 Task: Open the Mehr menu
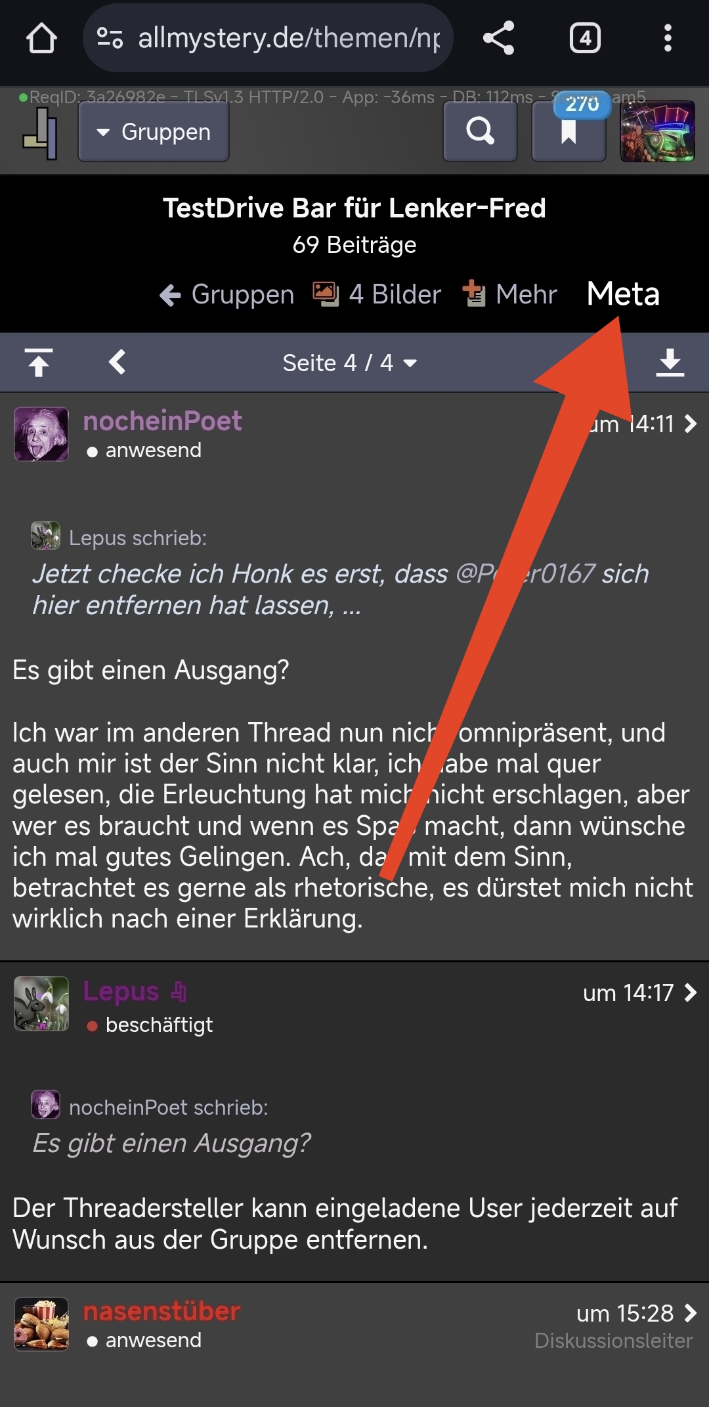510,294
